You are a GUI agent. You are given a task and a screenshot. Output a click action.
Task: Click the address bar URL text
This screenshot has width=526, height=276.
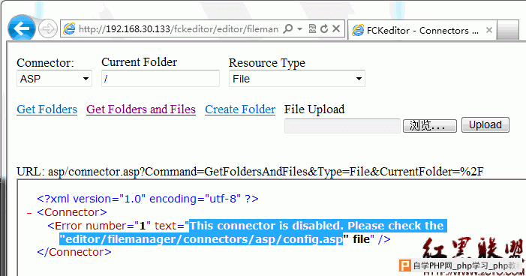coord(179,29)
